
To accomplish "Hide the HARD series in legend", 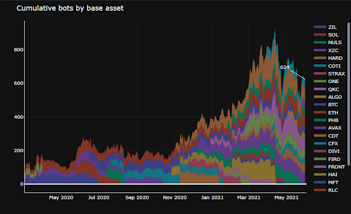I will [x=328, y=58].
